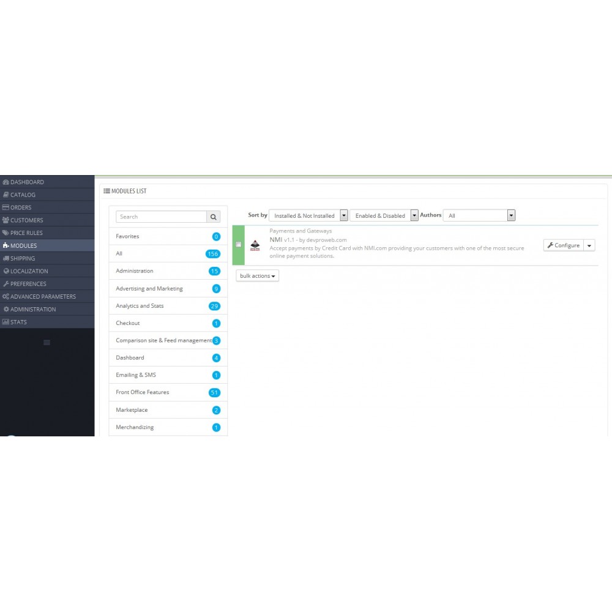Viewport: 612px width, 612px height.
Task: Click the Price Rules tag icon
Action: [6, 233]
